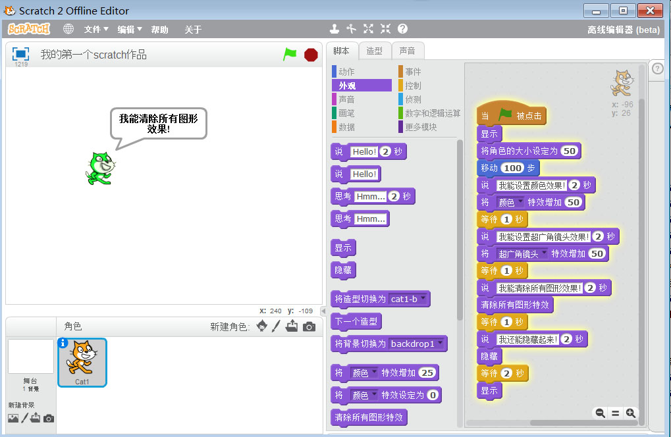Create new sprite from camera
Image resolution: width=671 pixels, height=437 pixels.
click(x=309, y=326)
